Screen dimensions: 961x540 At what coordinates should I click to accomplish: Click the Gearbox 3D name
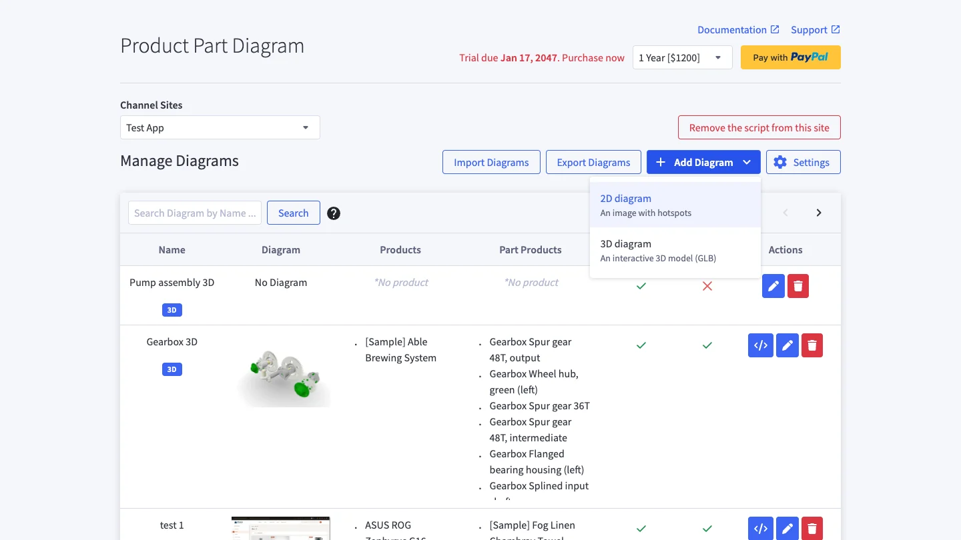pos(172,342)
